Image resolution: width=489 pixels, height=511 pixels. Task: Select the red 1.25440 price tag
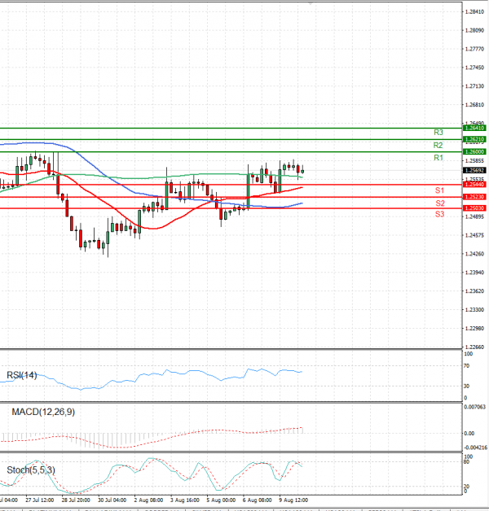[x=474, y=185]
